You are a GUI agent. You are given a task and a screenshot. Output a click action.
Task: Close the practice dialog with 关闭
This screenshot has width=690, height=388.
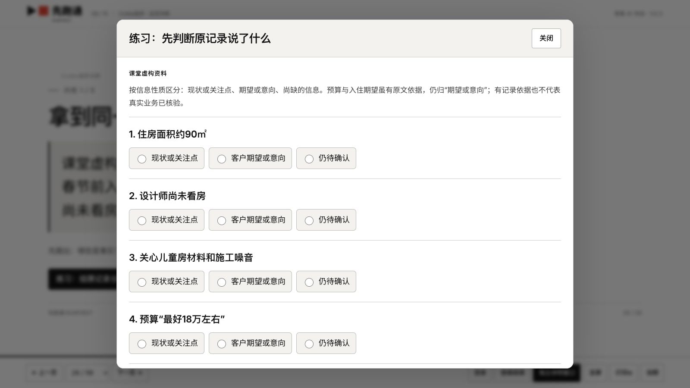point(546,38)
